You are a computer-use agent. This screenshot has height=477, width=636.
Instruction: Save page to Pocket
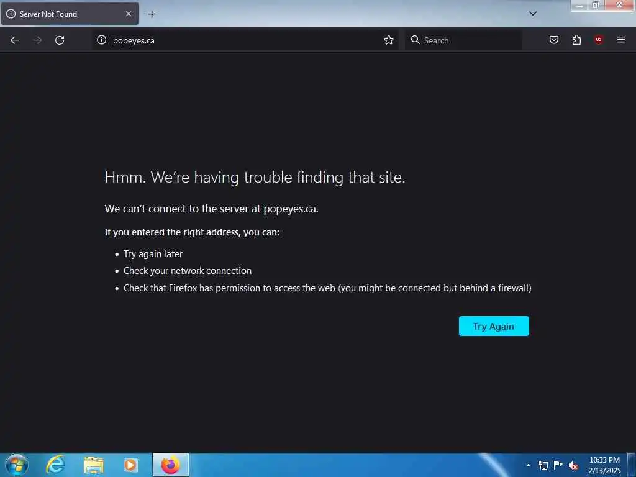(553, 40)
